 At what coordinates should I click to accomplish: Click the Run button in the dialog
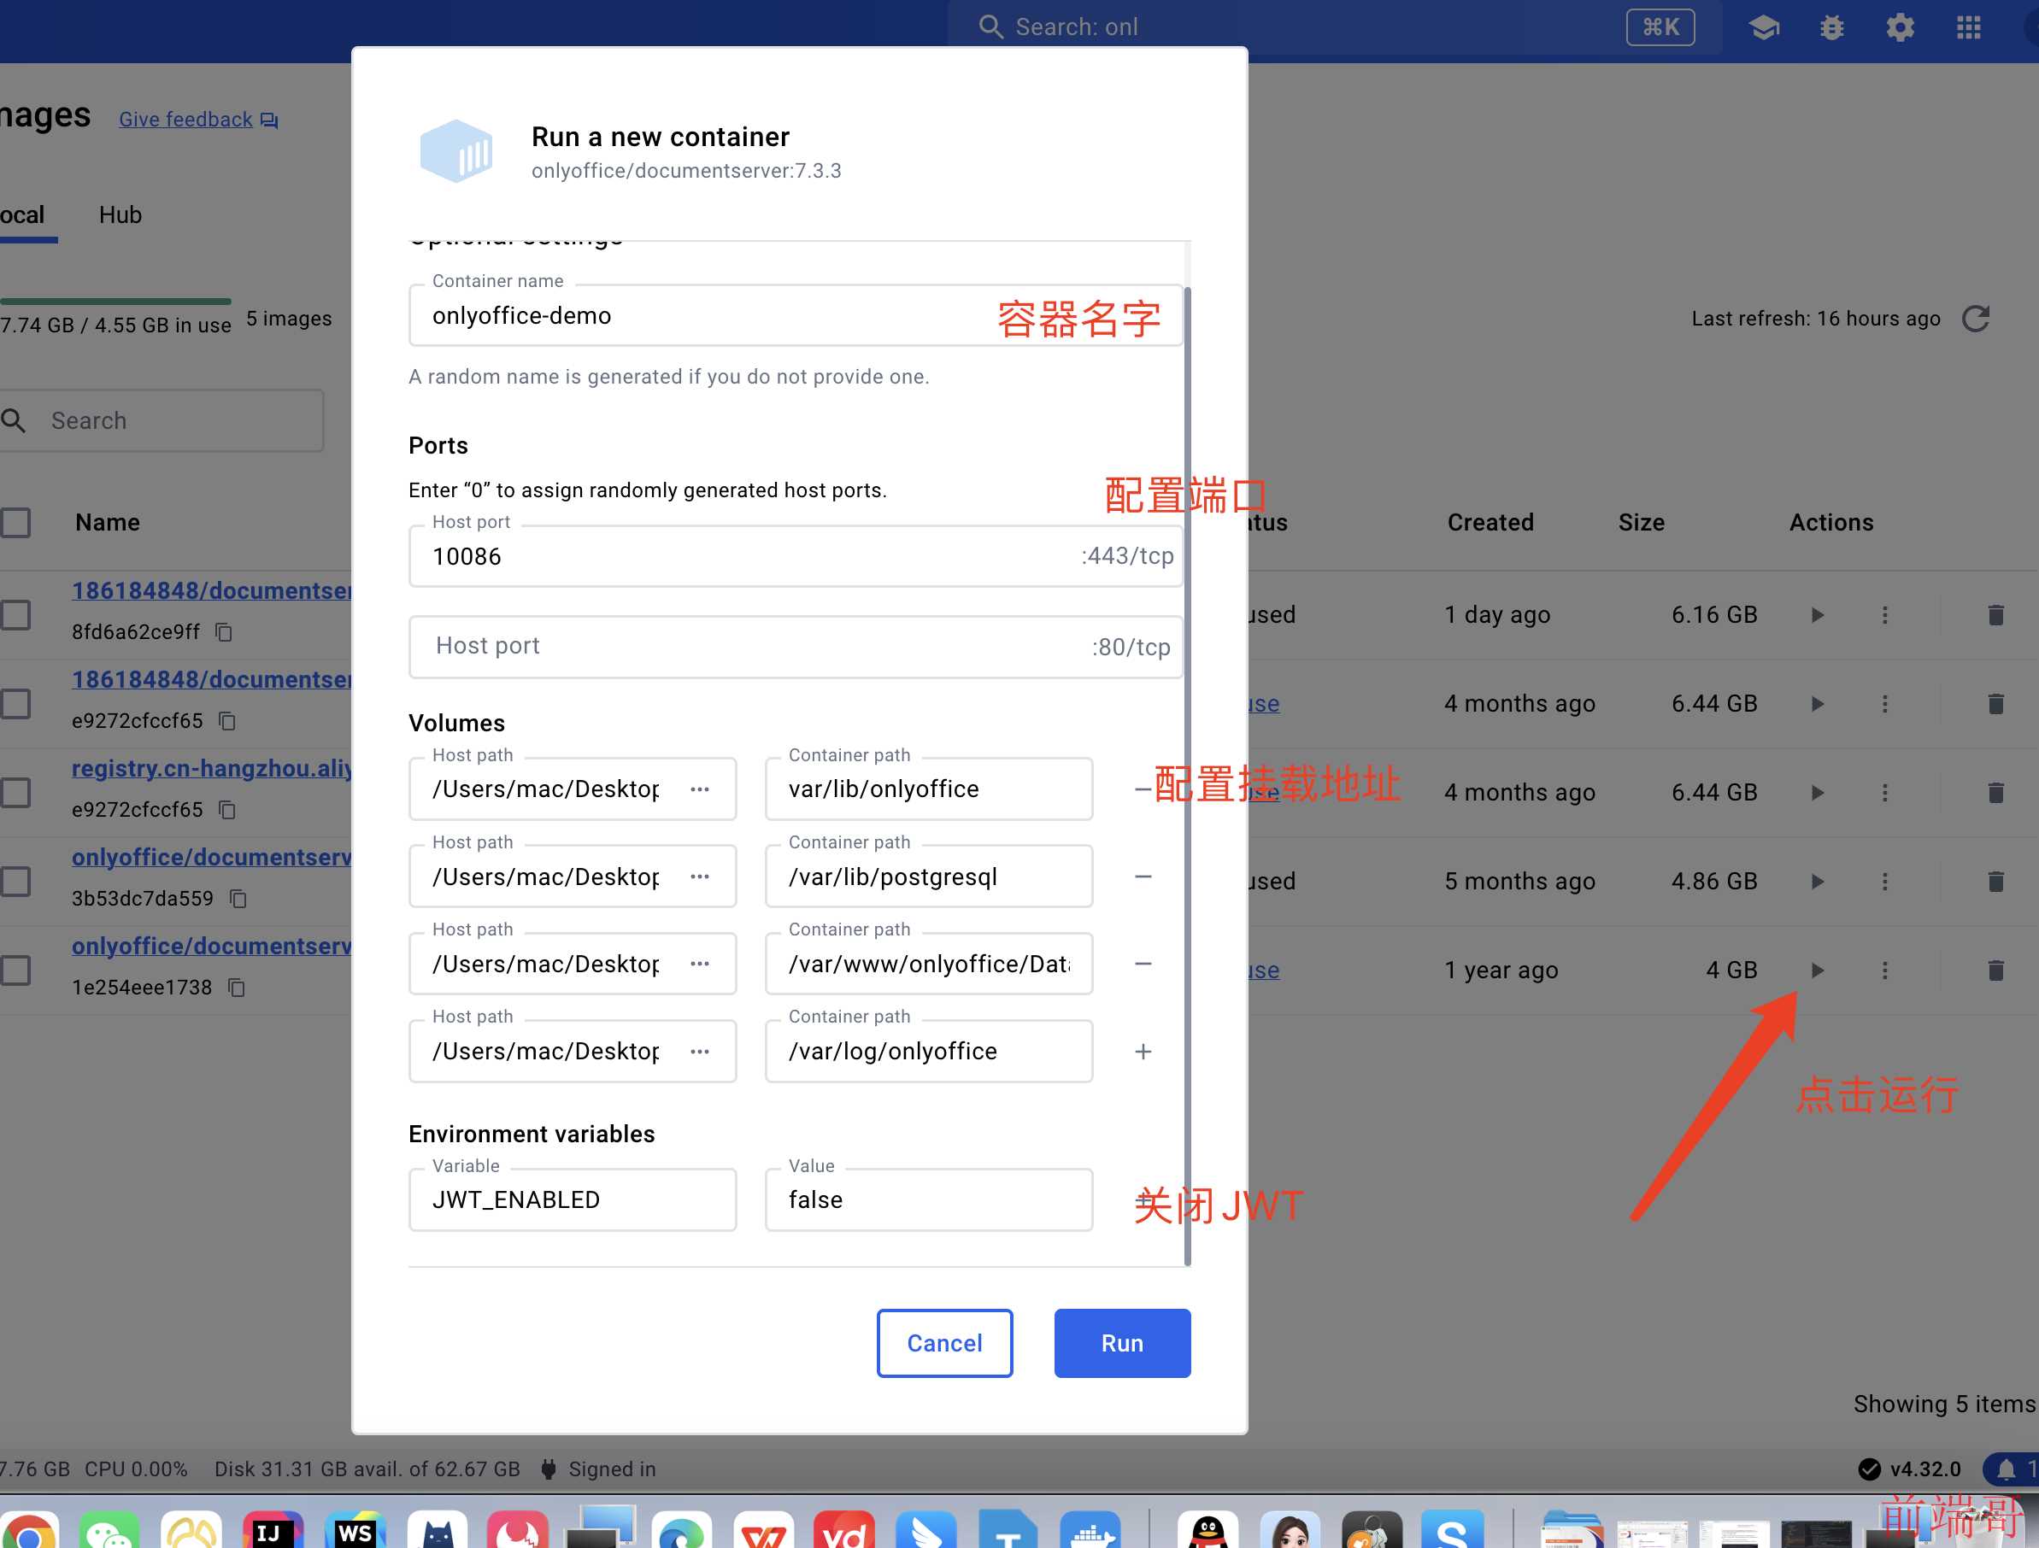(x=1122, y=1342)
